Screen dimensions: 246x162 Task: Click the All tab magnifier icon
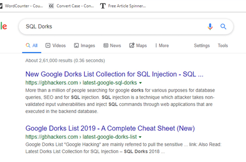tap(28, 45)
